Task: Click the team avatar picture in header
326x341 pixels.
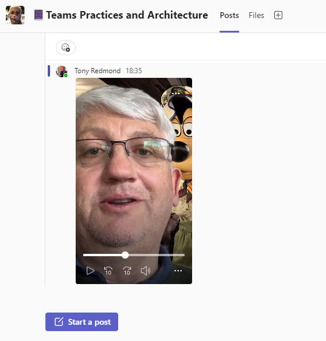Action: (15, 15)
